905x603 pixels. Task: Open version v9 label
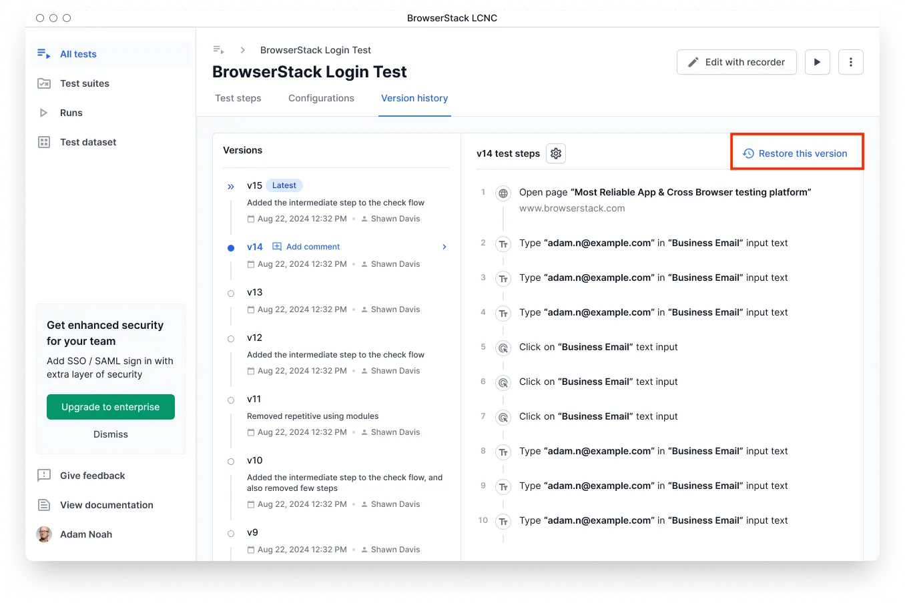252,532
